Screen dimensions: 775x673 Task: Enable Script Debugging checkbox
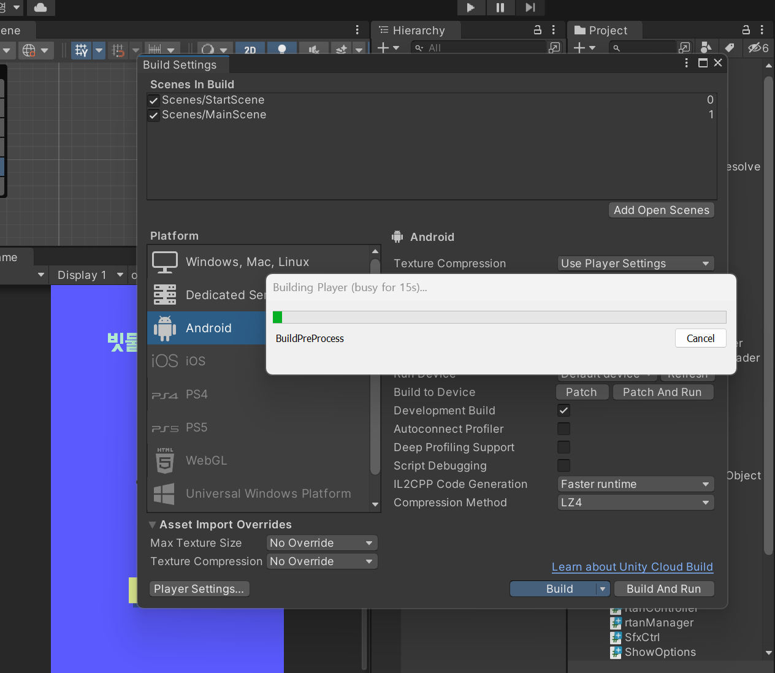[x=564, y=466]
